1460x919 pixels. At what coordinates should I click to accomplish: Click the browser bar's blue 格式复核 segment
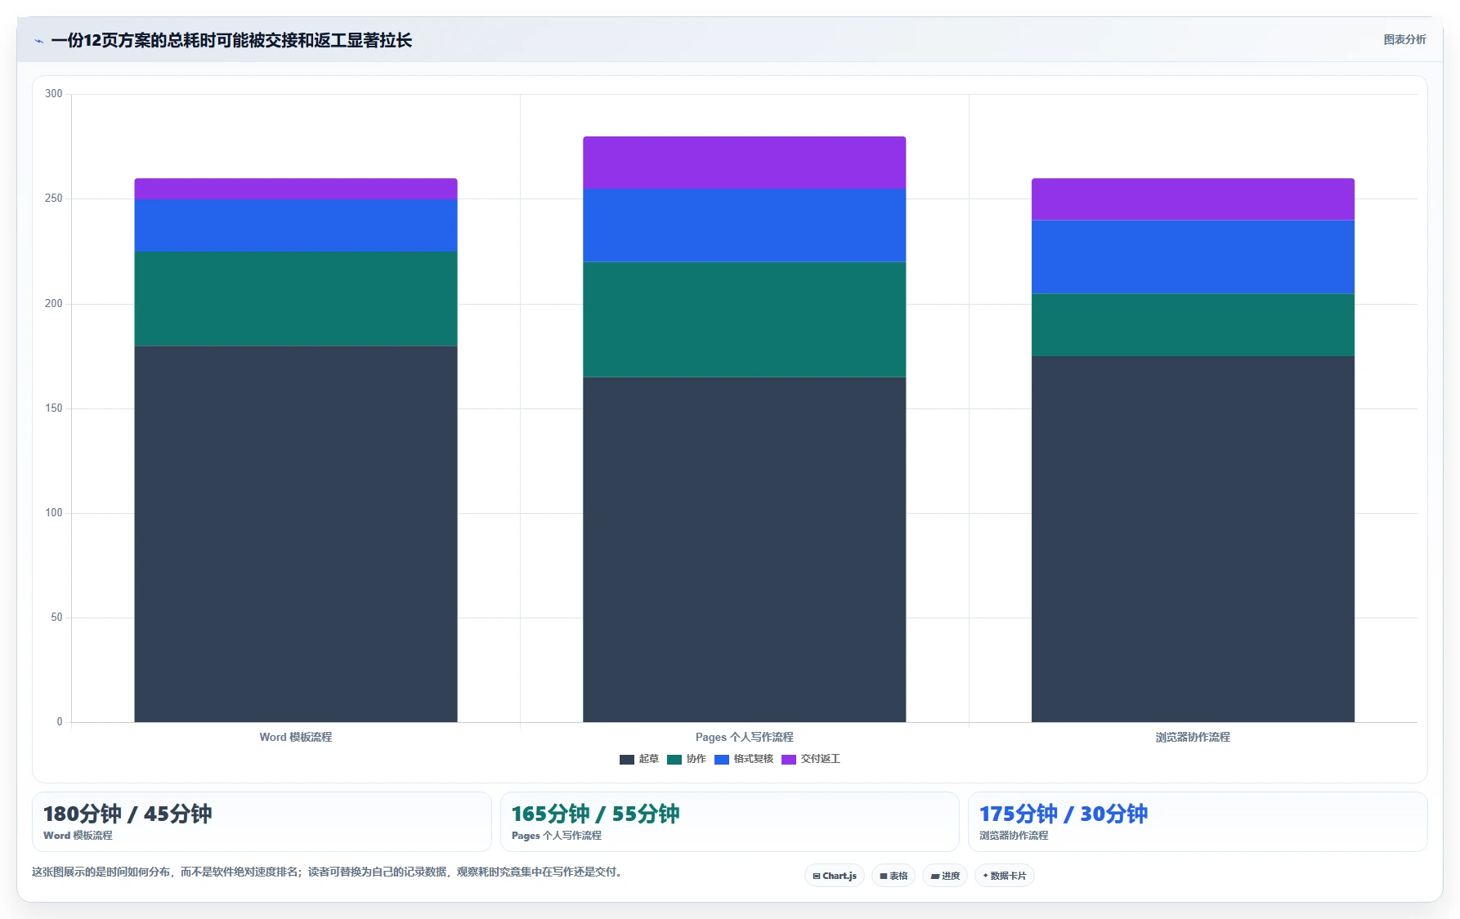point(1193,257)
